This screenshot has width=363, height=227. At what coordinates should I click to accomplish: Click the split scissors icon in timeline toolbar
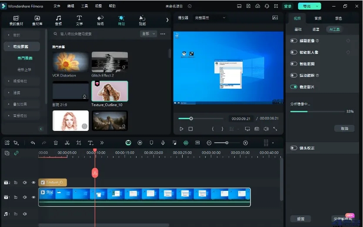coord(67,143)
